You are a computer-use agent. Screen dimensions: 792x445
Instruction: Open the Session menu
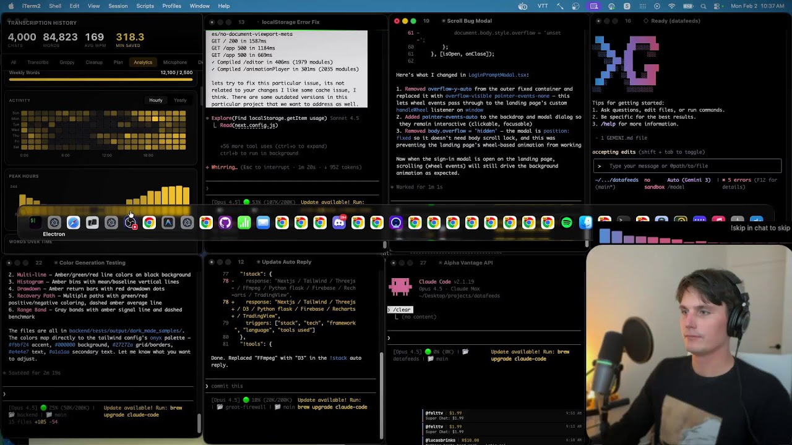pyautogui.click(x=118, y=6)
